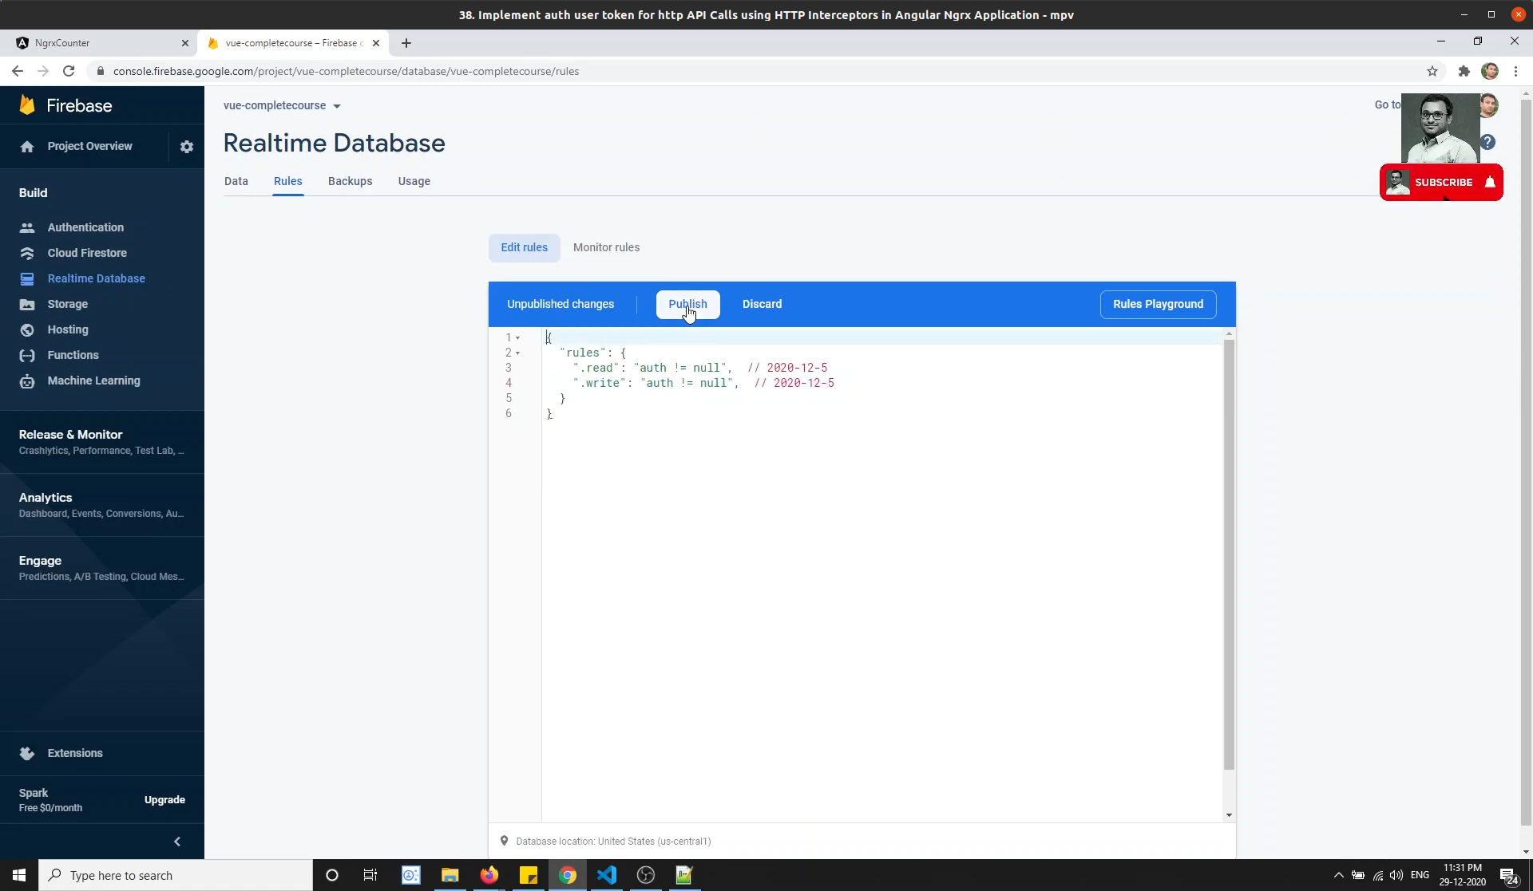Viewport: 1533px width, 891px height.
Task: Collapse the rules block at line 2
Action: point(517,353)
